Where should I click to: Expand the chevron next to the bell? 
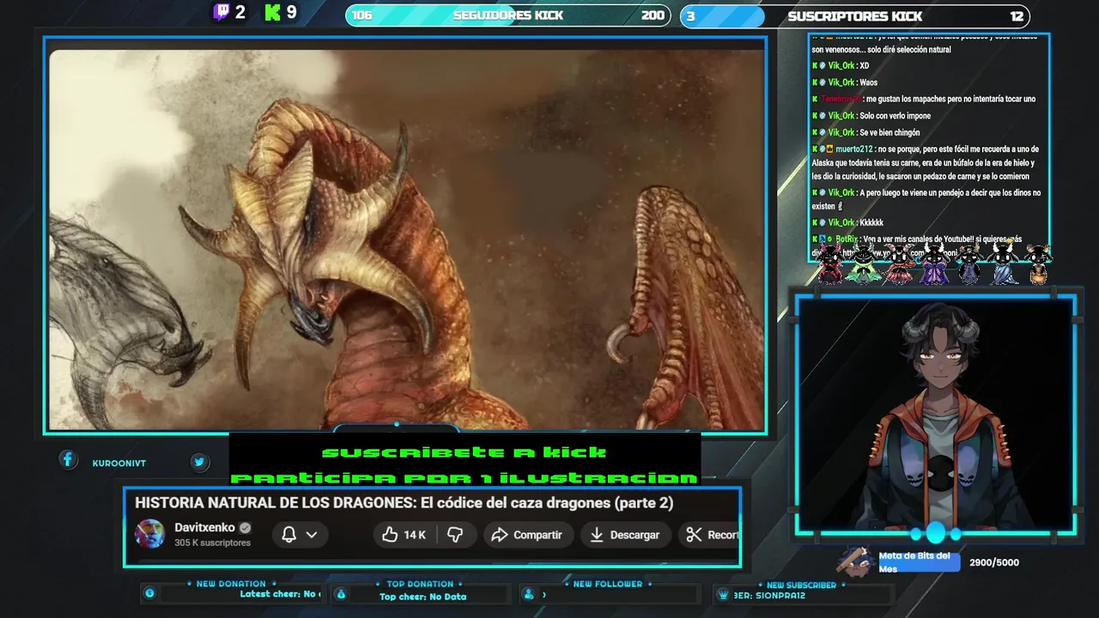(x=312, y=535)
